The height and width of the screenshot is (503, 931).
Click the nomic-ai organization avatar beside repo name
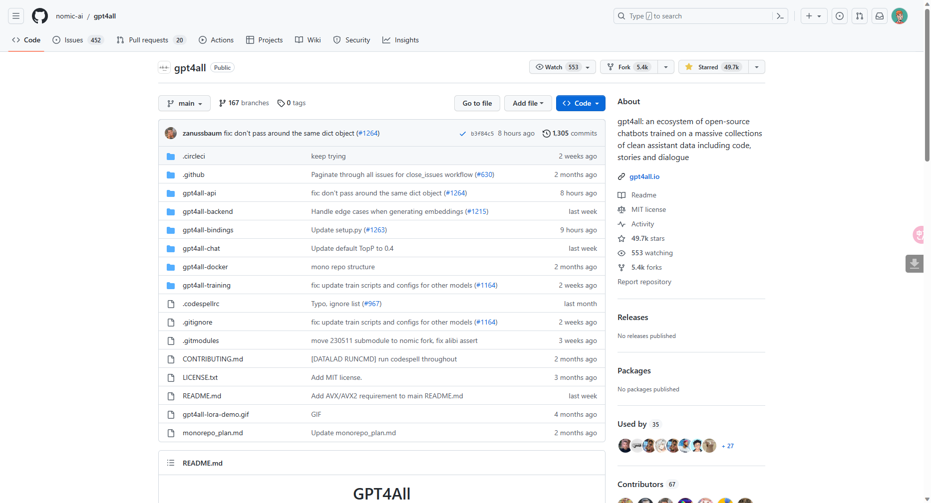pos(164,67)
